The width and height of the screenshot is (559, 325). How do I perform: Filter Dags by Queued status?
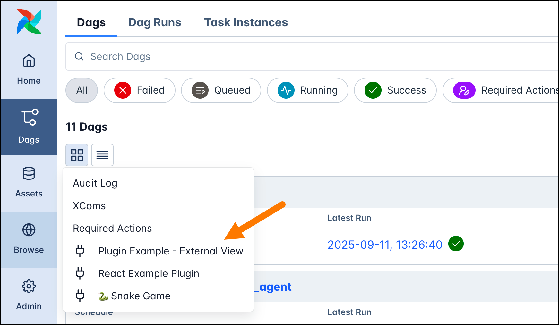tap(221, 90)
